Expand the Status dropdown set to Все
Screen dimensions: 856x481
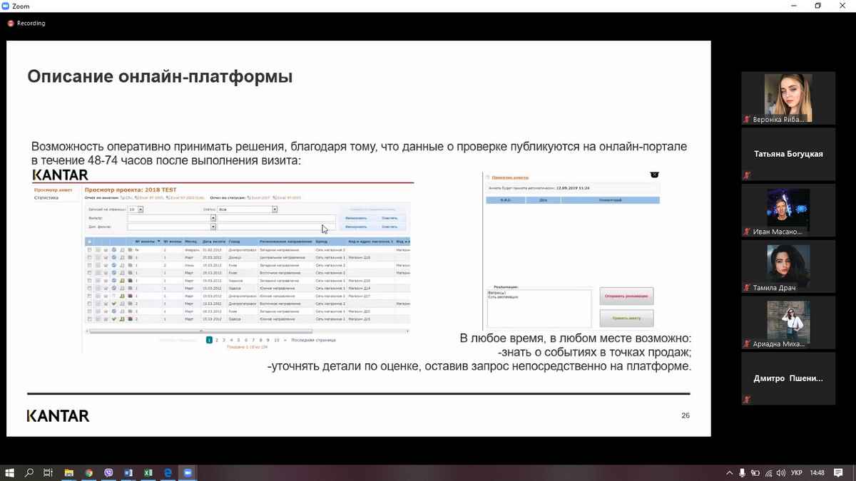pos(275,210)
